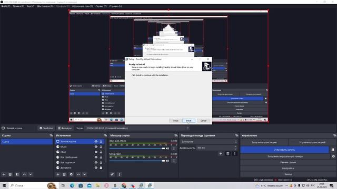Open the Вид menu
Viewport: 337px width, 189px height.
click(31, 6)
